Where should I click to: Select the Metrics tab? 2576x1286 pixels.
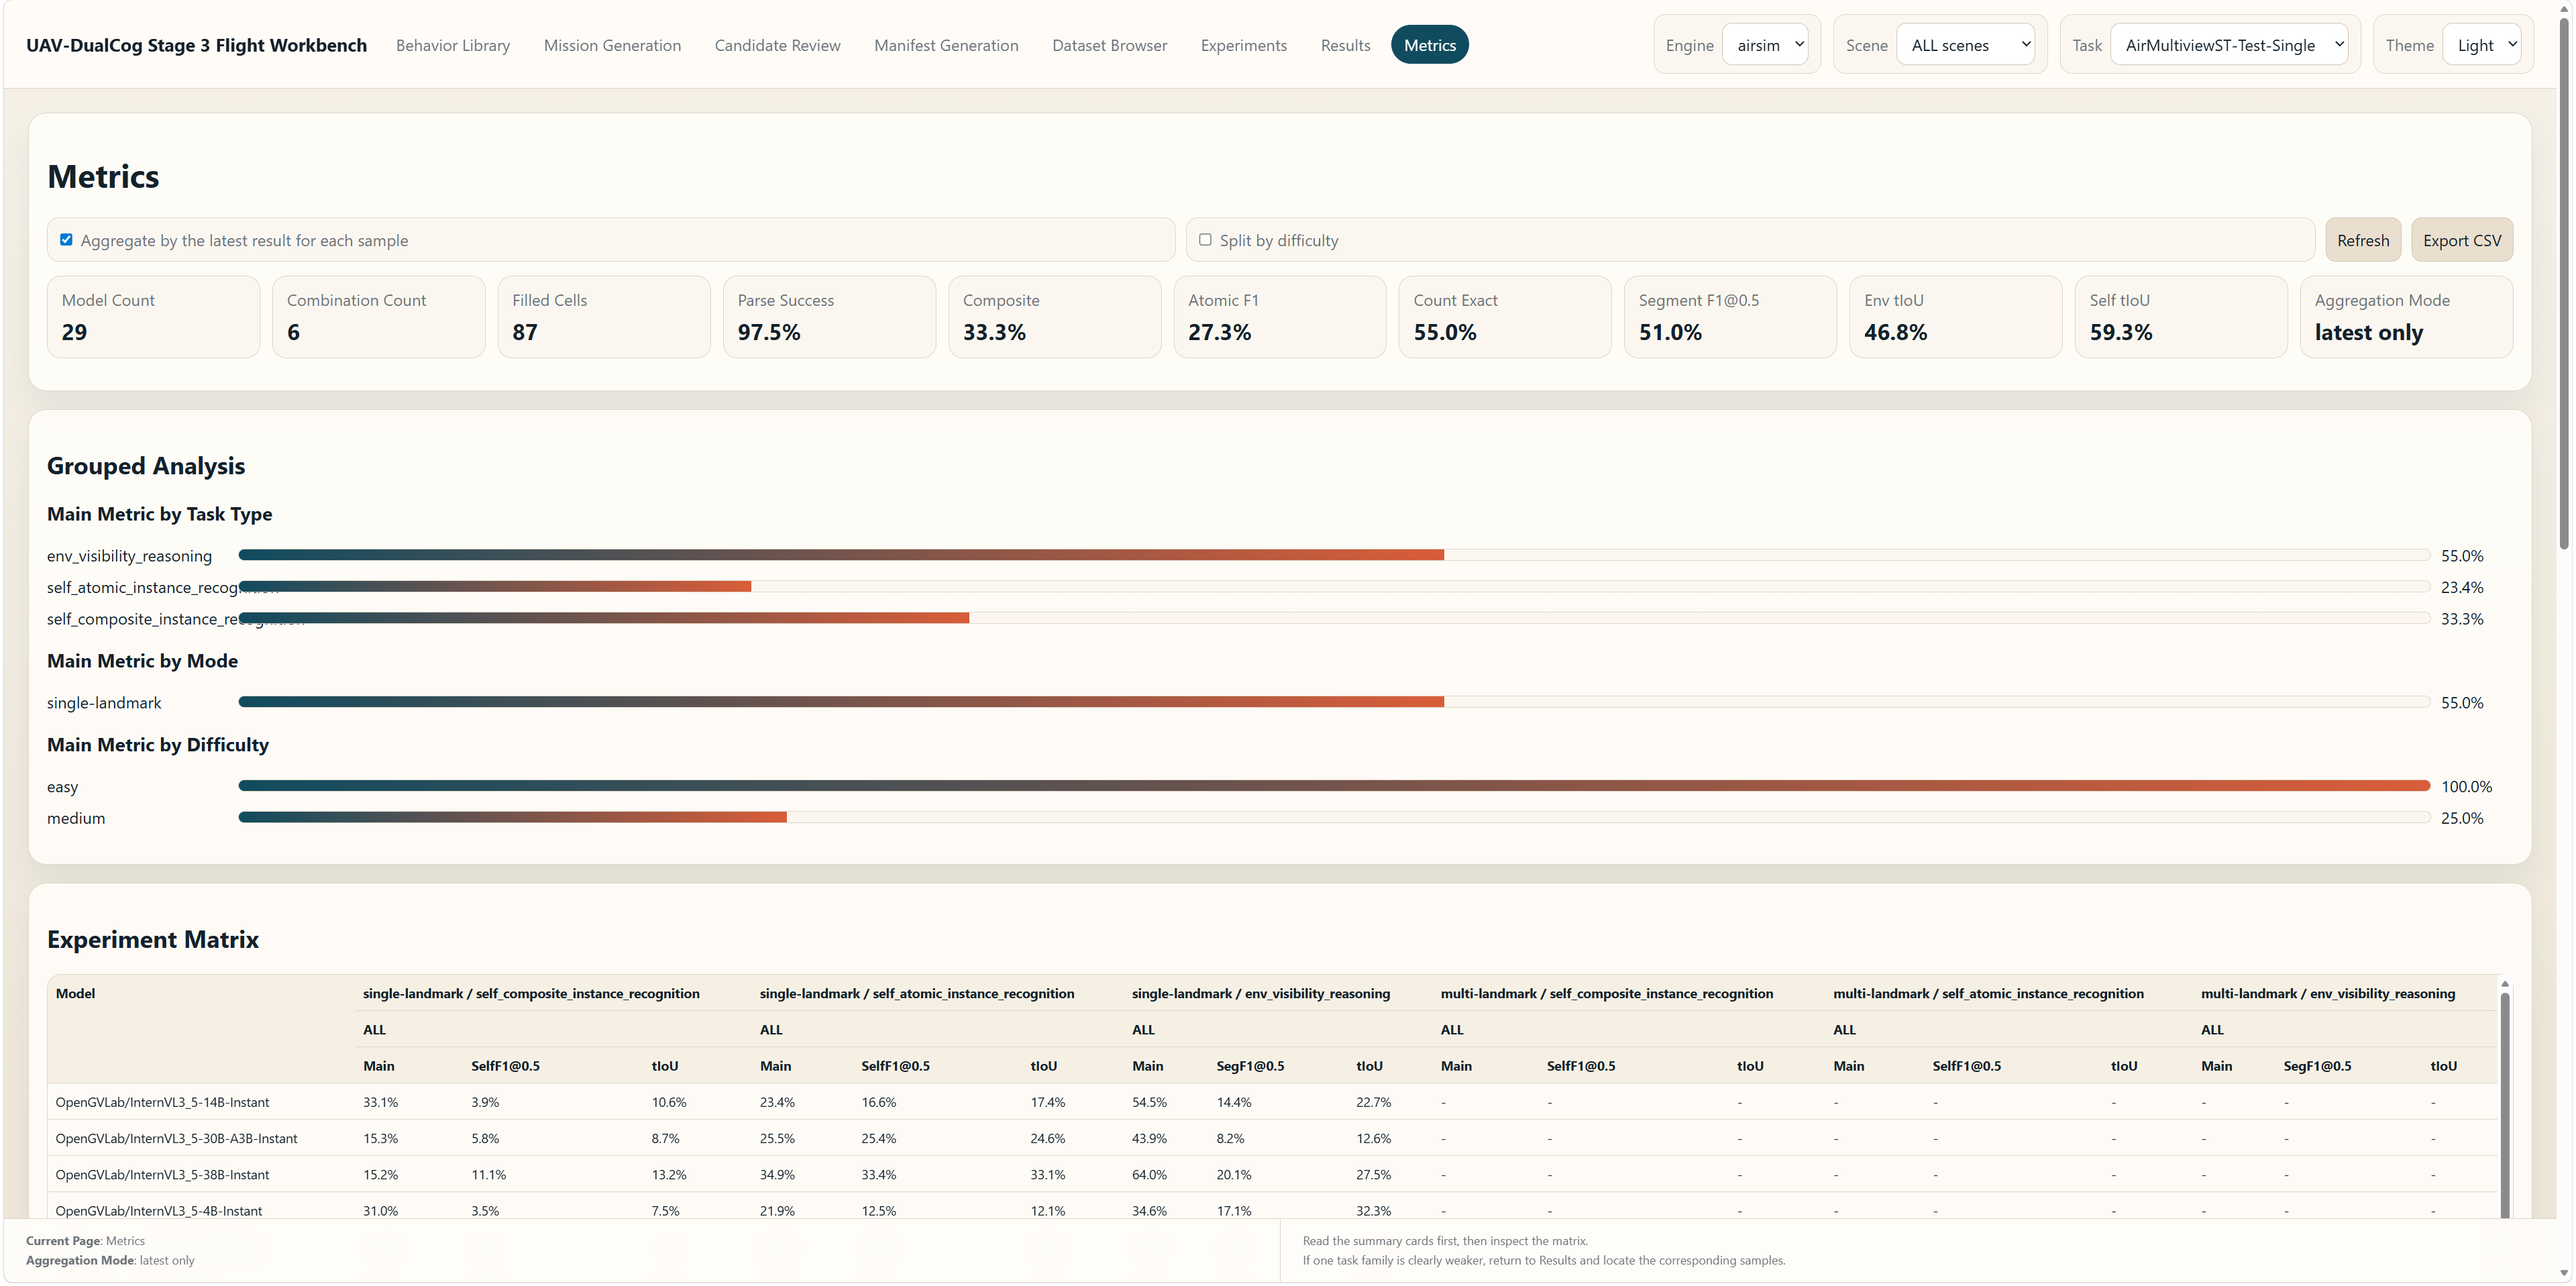1429,45
